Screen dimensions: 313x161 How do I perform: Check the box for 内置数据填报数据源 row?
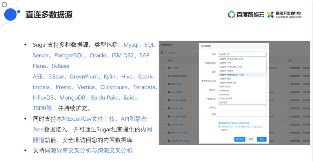click(164, 76)
